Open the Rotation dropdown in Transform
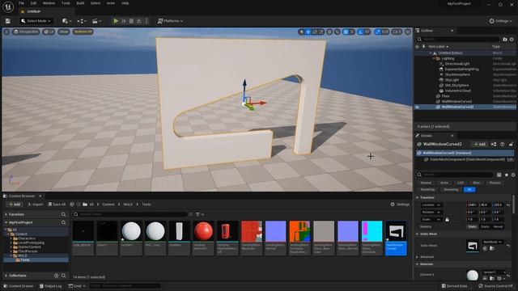 pyautogui.click(x=431, y=212)
